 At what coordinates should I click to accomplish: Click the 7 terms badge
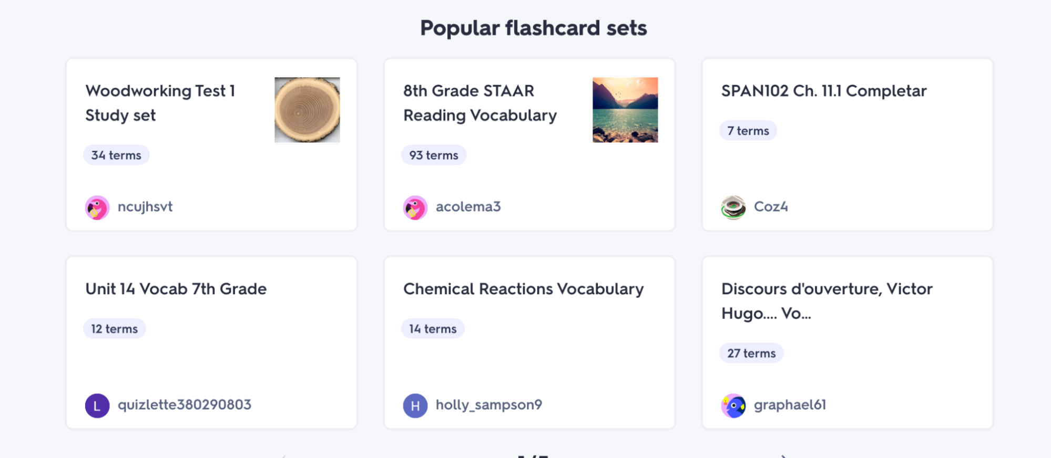(748, 130)
